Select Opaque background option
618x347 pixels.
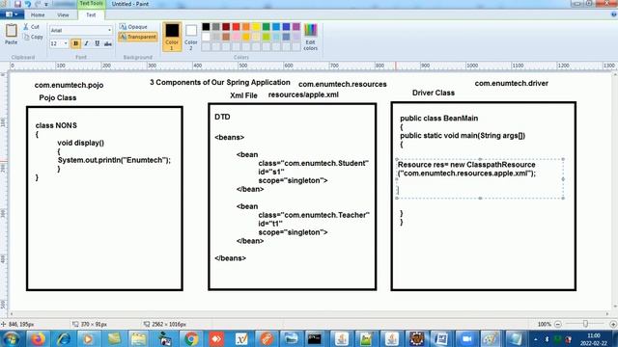tap(133, 27)
